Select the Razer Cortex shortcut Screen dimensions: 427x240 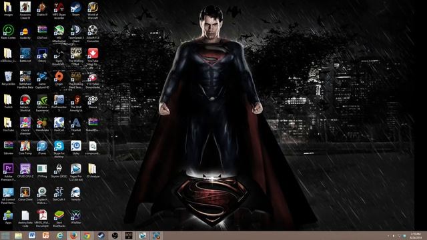point(8,32)
